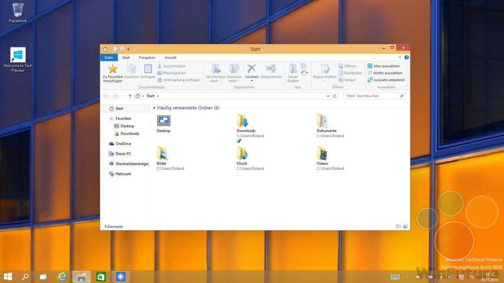Click the refresh button beside address bar
Screen dimensions: 504x283
(x=335, y=96)
